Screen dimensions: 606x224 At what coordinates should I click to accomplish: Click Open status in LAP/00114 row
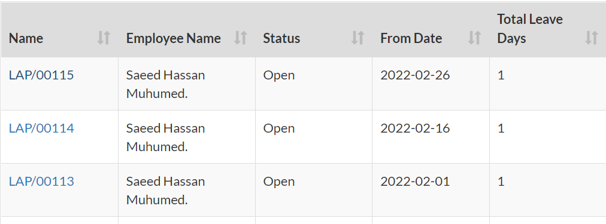(279, 129)
